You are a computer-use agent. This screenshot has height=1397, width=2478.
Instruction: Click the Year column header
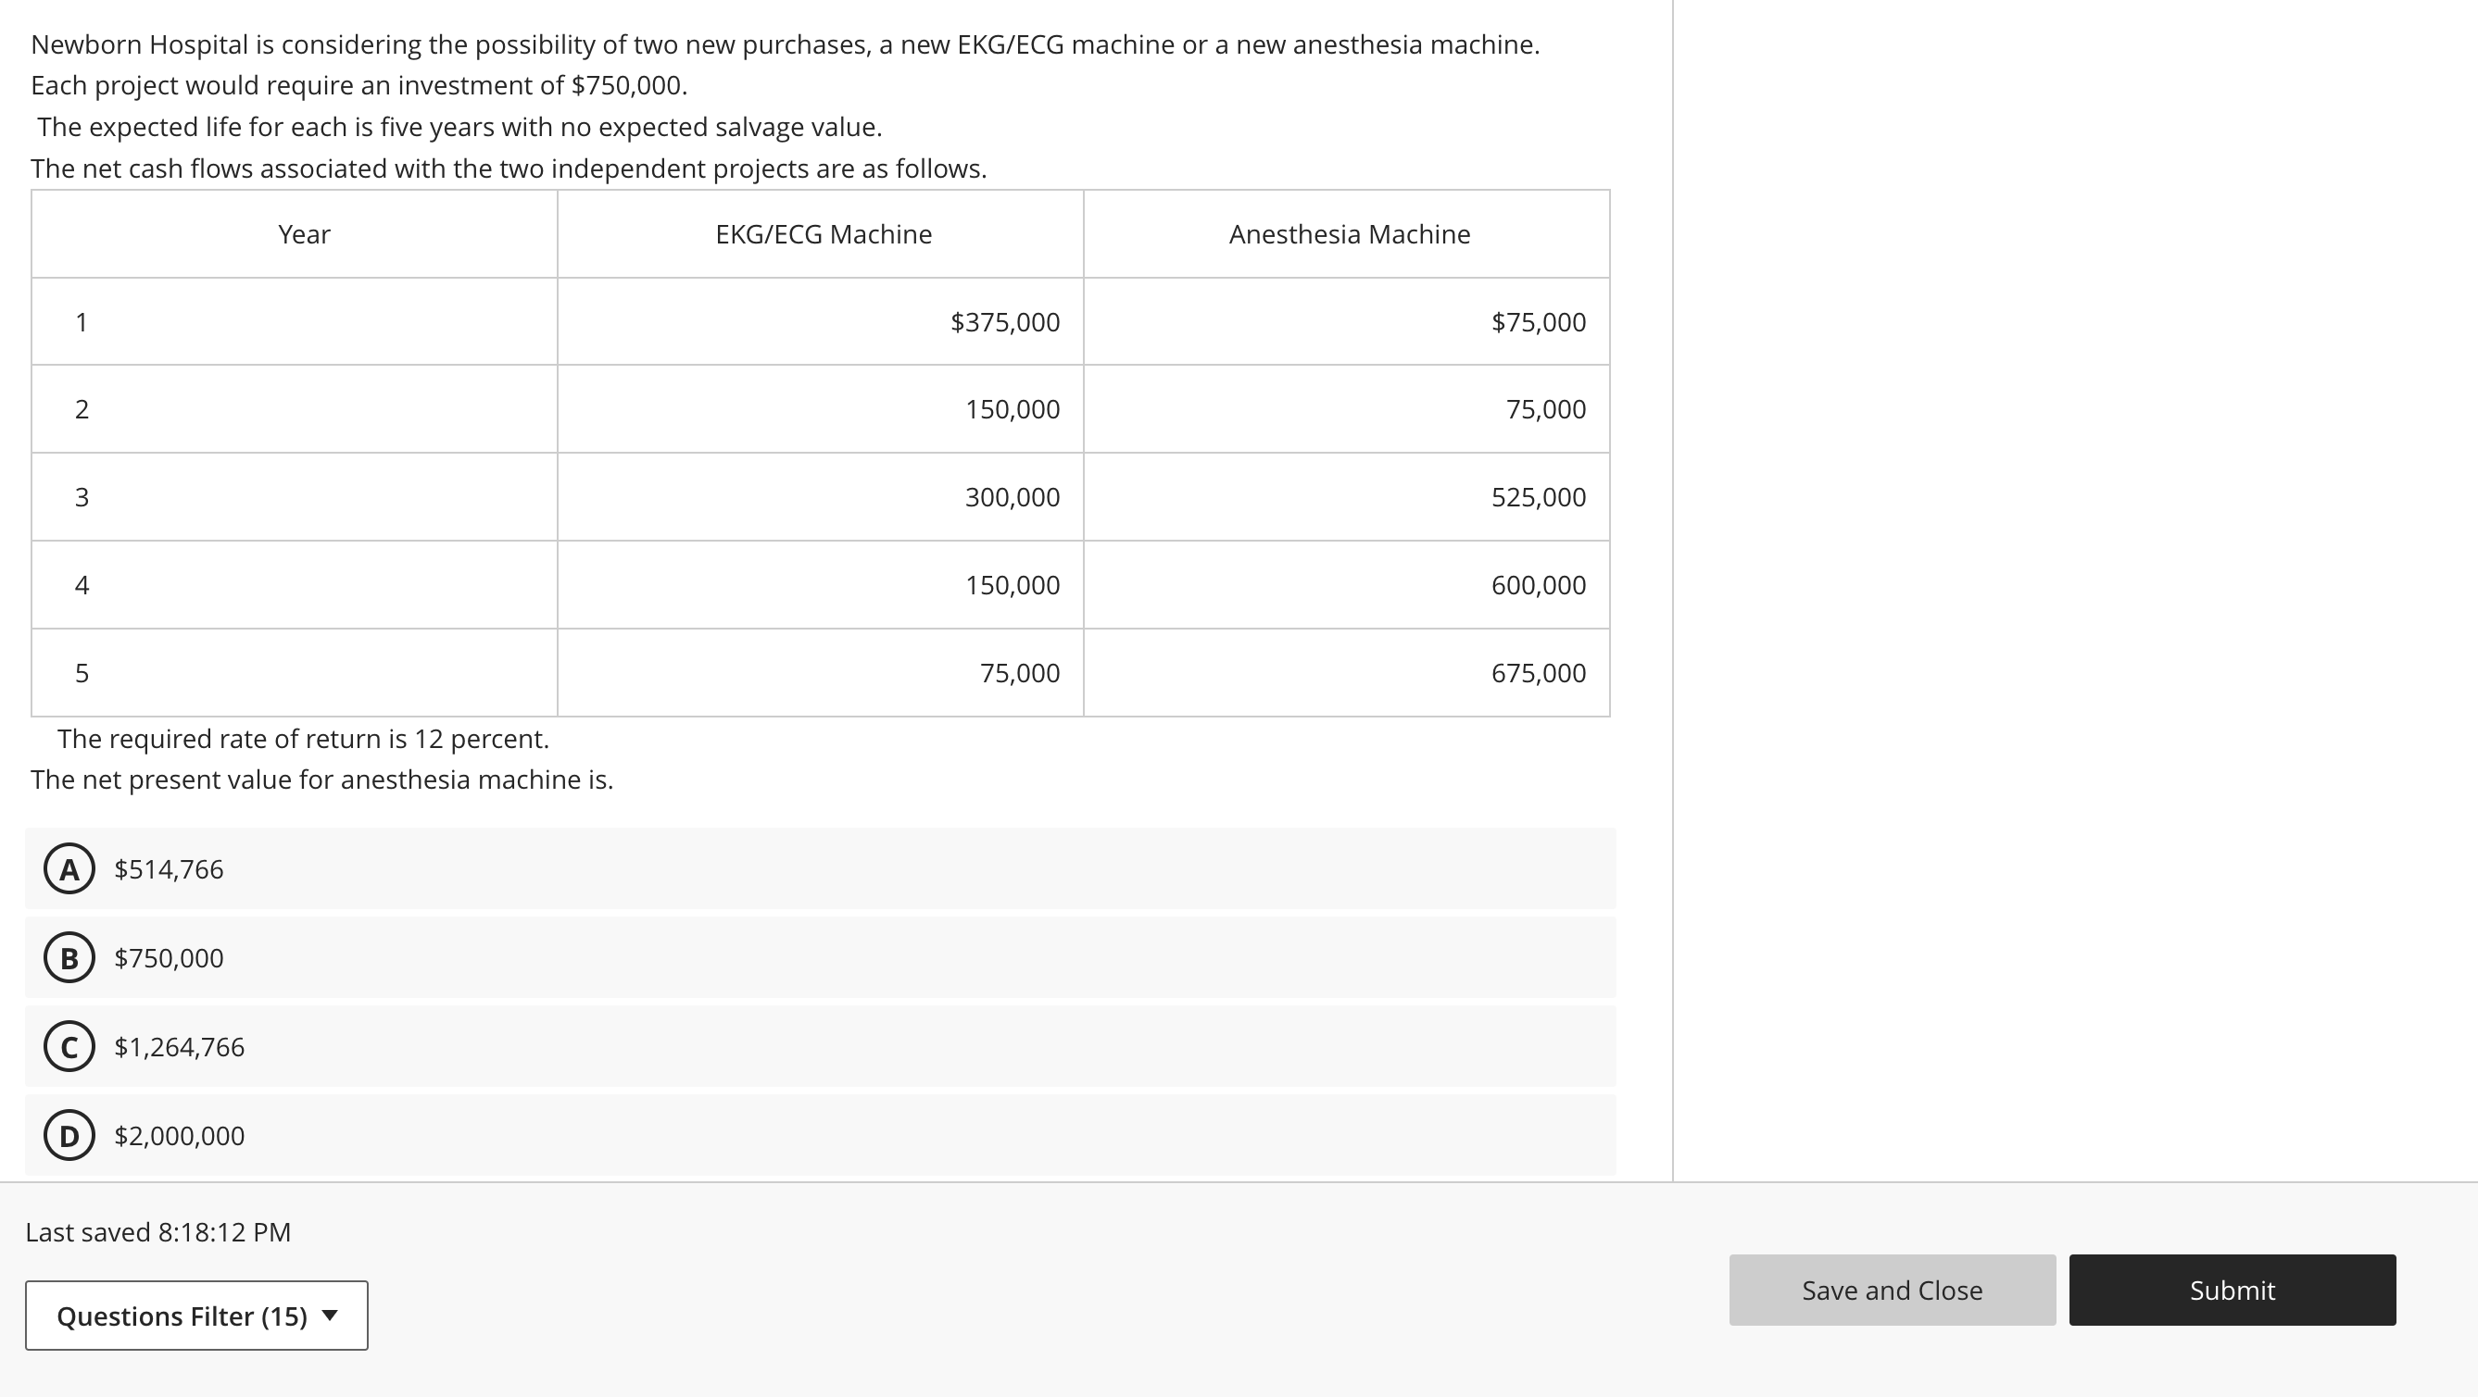304,234
